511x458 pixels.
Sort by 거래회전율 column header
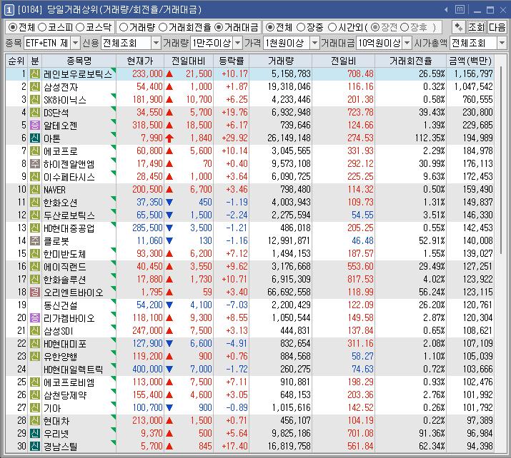tap(411, 61)
